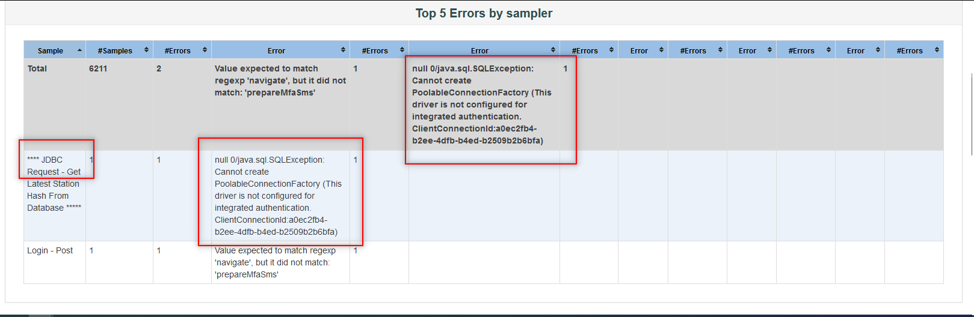Click sort arrows of the third #Errors column
The width and height of the screenshot is (974, 317).
coord(611,50)
